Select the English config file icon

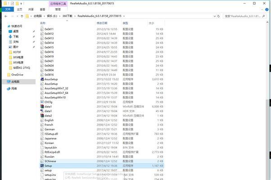point(42,120)
